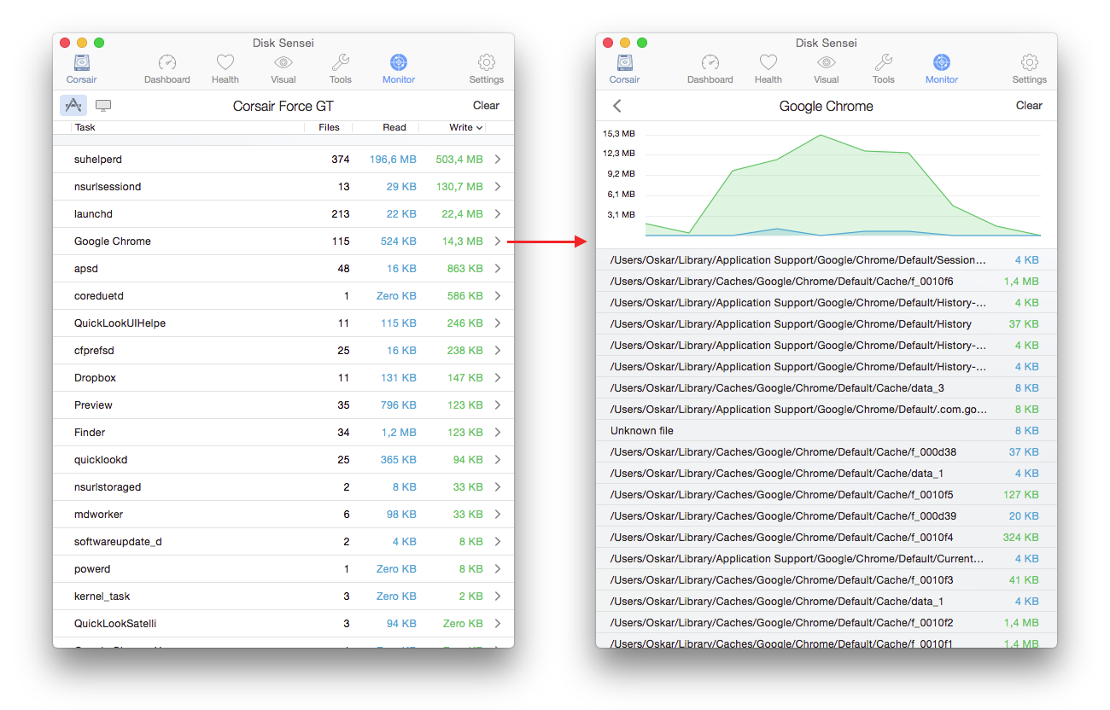Click the 503,4 MB write value
This screenshot has height=710, width=1110.
pyautogui.click(x=459, y=160)
